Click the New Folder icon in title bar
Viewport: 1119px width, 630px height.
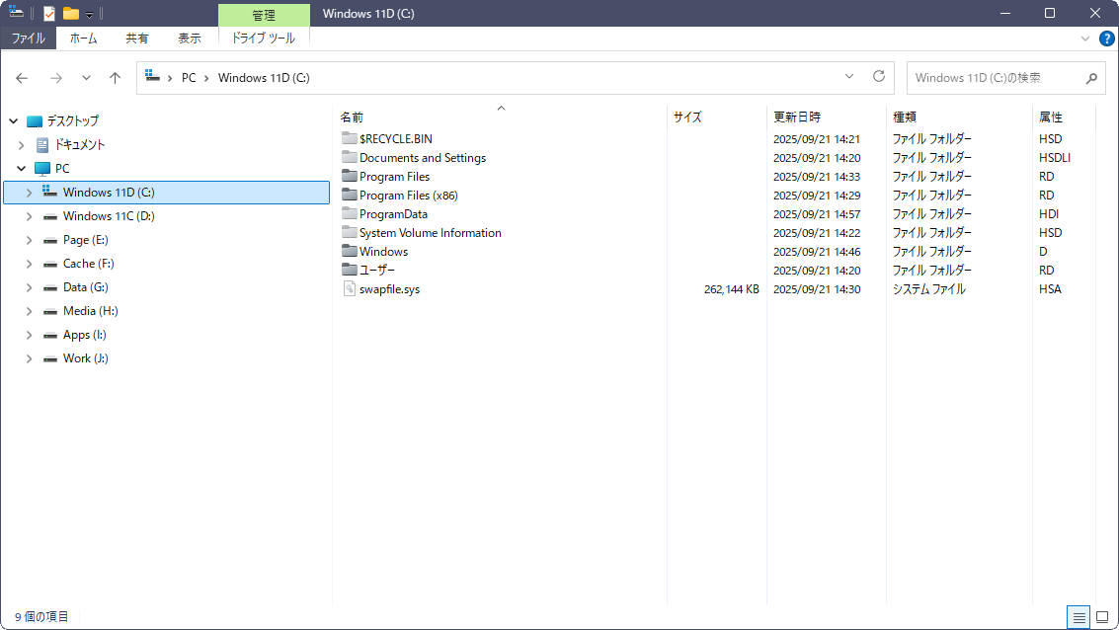[71, 14]
